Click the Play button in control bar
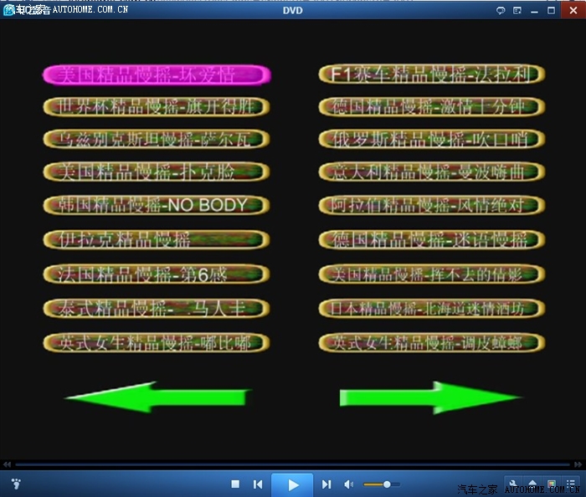The width and height of the screenshot is (586, 497). (x=292, y=484)
